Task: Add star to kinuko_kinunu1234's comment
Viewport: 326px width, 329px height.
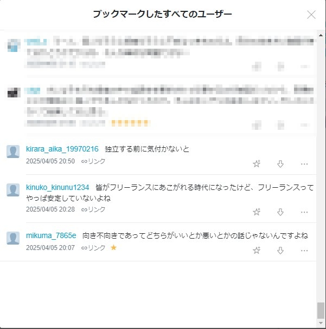Action: (x=257, y=212)
